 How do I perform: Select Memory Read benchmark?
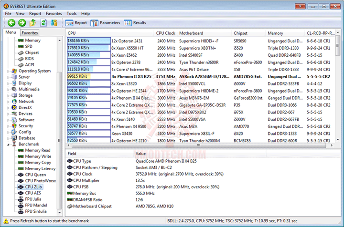click(38, 150)
